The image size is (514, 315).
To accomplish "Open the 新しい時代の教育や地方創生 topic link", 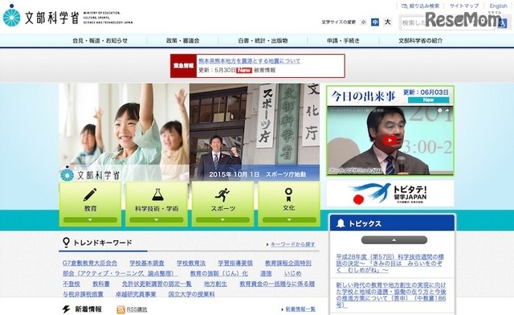I will [391, 295].
